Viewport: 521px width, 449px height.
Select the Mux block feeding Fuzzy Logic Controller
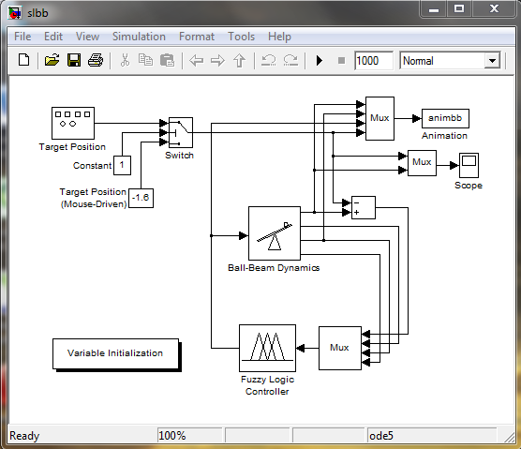[340, 348]
